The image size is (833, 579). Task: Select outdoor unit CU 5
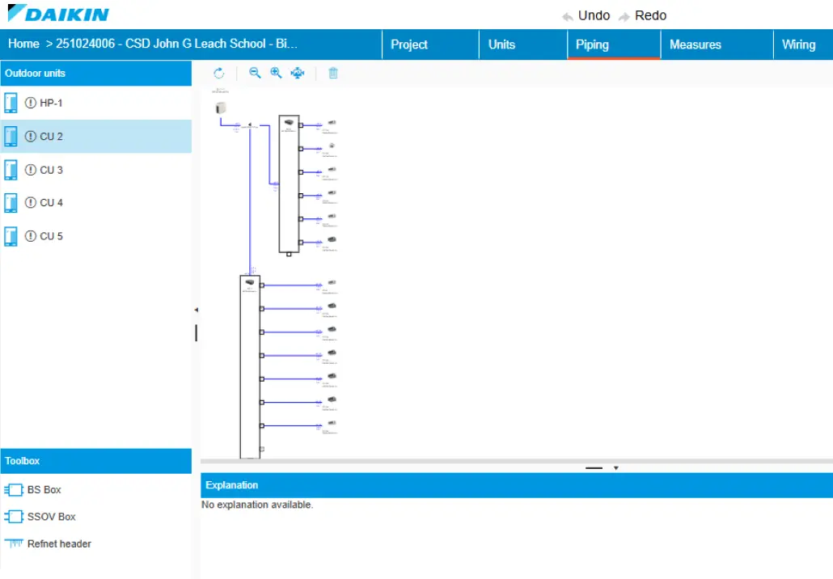[x=51, y=236]
